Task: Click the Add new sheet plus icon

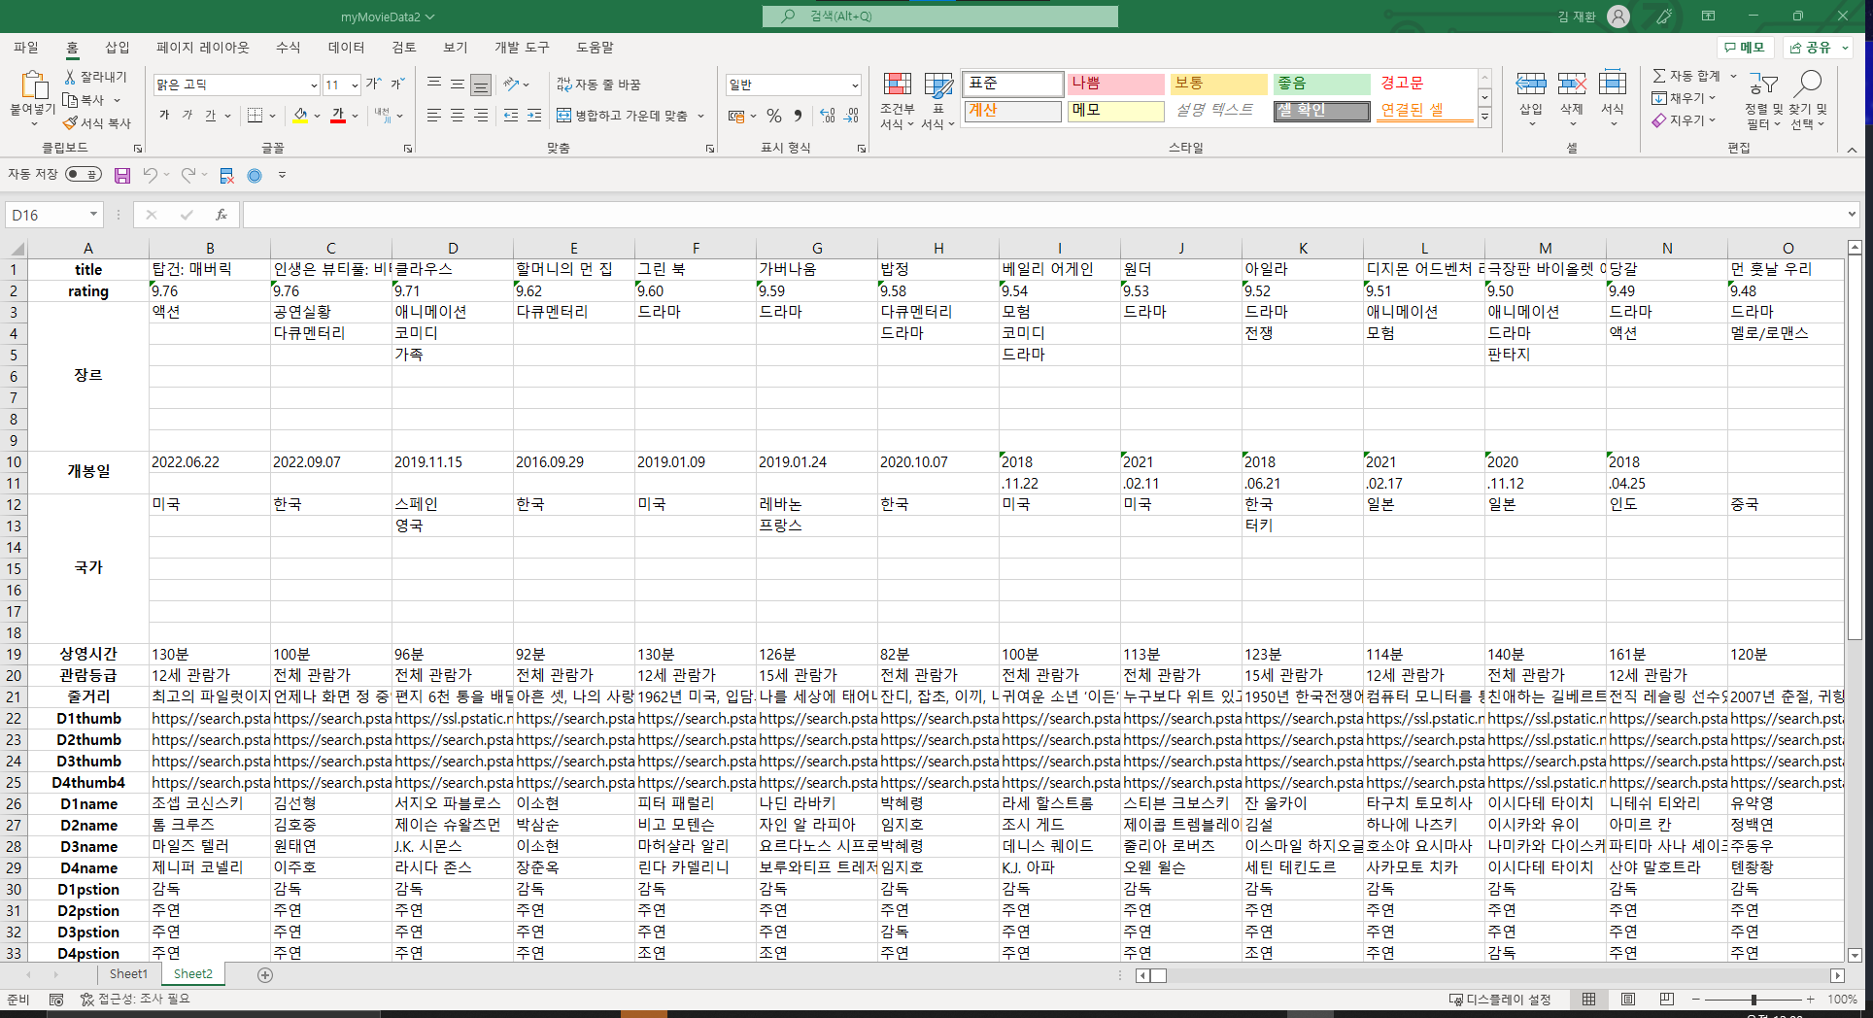Action: point(265,974)
